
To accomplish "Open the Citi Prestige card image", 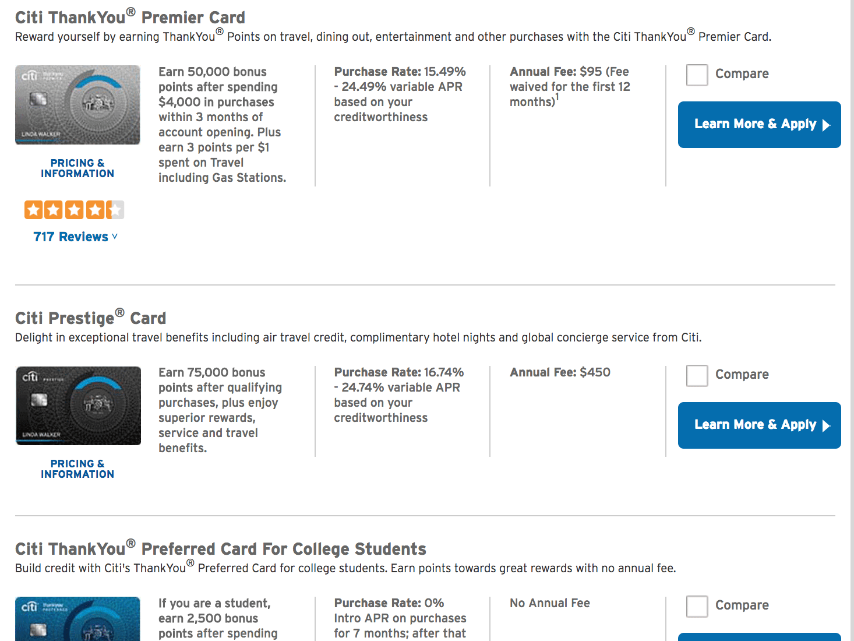I will pos(78,406).
